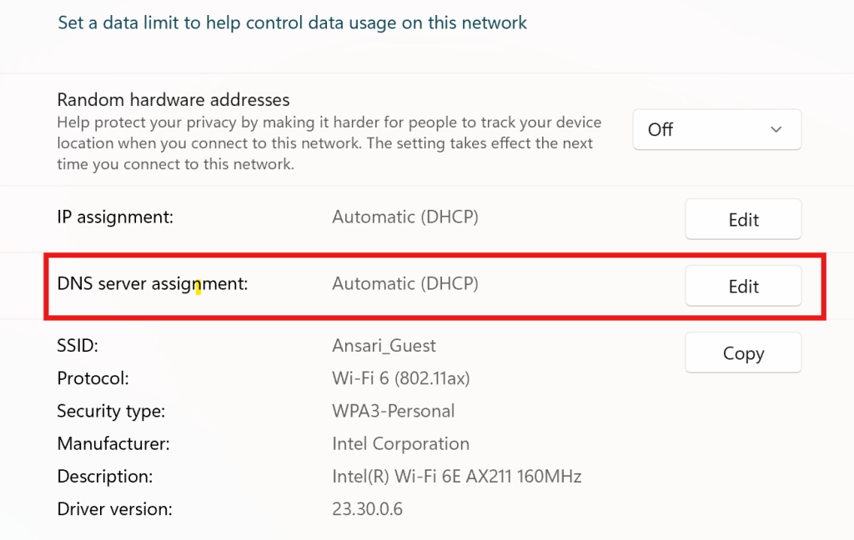The height and width of the screenshot is (540, 854).
Task: Click the Wi-Fi 6 (802.11ax) protocol value
Action: click(x=401, y=378)
